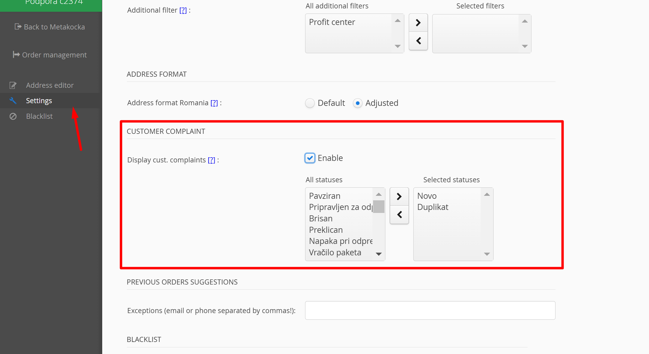Image resolution: width=649 pixels, height=354 pixels.
Task: Click the Settings wrench icon
Action: click(x=13, y=101)
